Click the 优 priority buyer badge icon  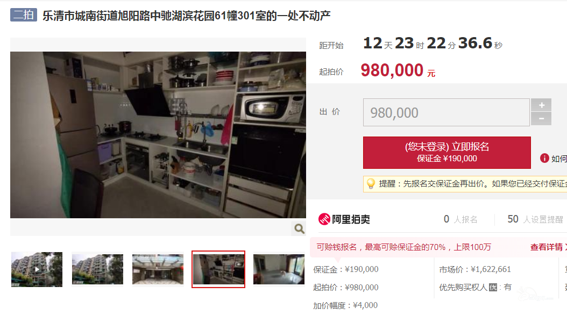[x=493, y=287]
